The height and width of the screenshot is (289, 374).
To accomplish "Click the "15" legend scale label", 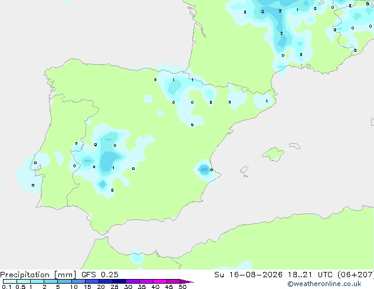I will [87, 287].
